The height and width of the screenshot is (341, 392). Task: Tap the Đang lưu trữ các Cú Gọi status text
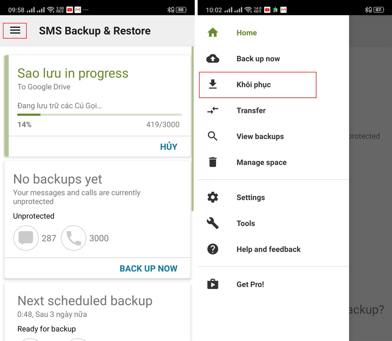click(x=60, y=106)
